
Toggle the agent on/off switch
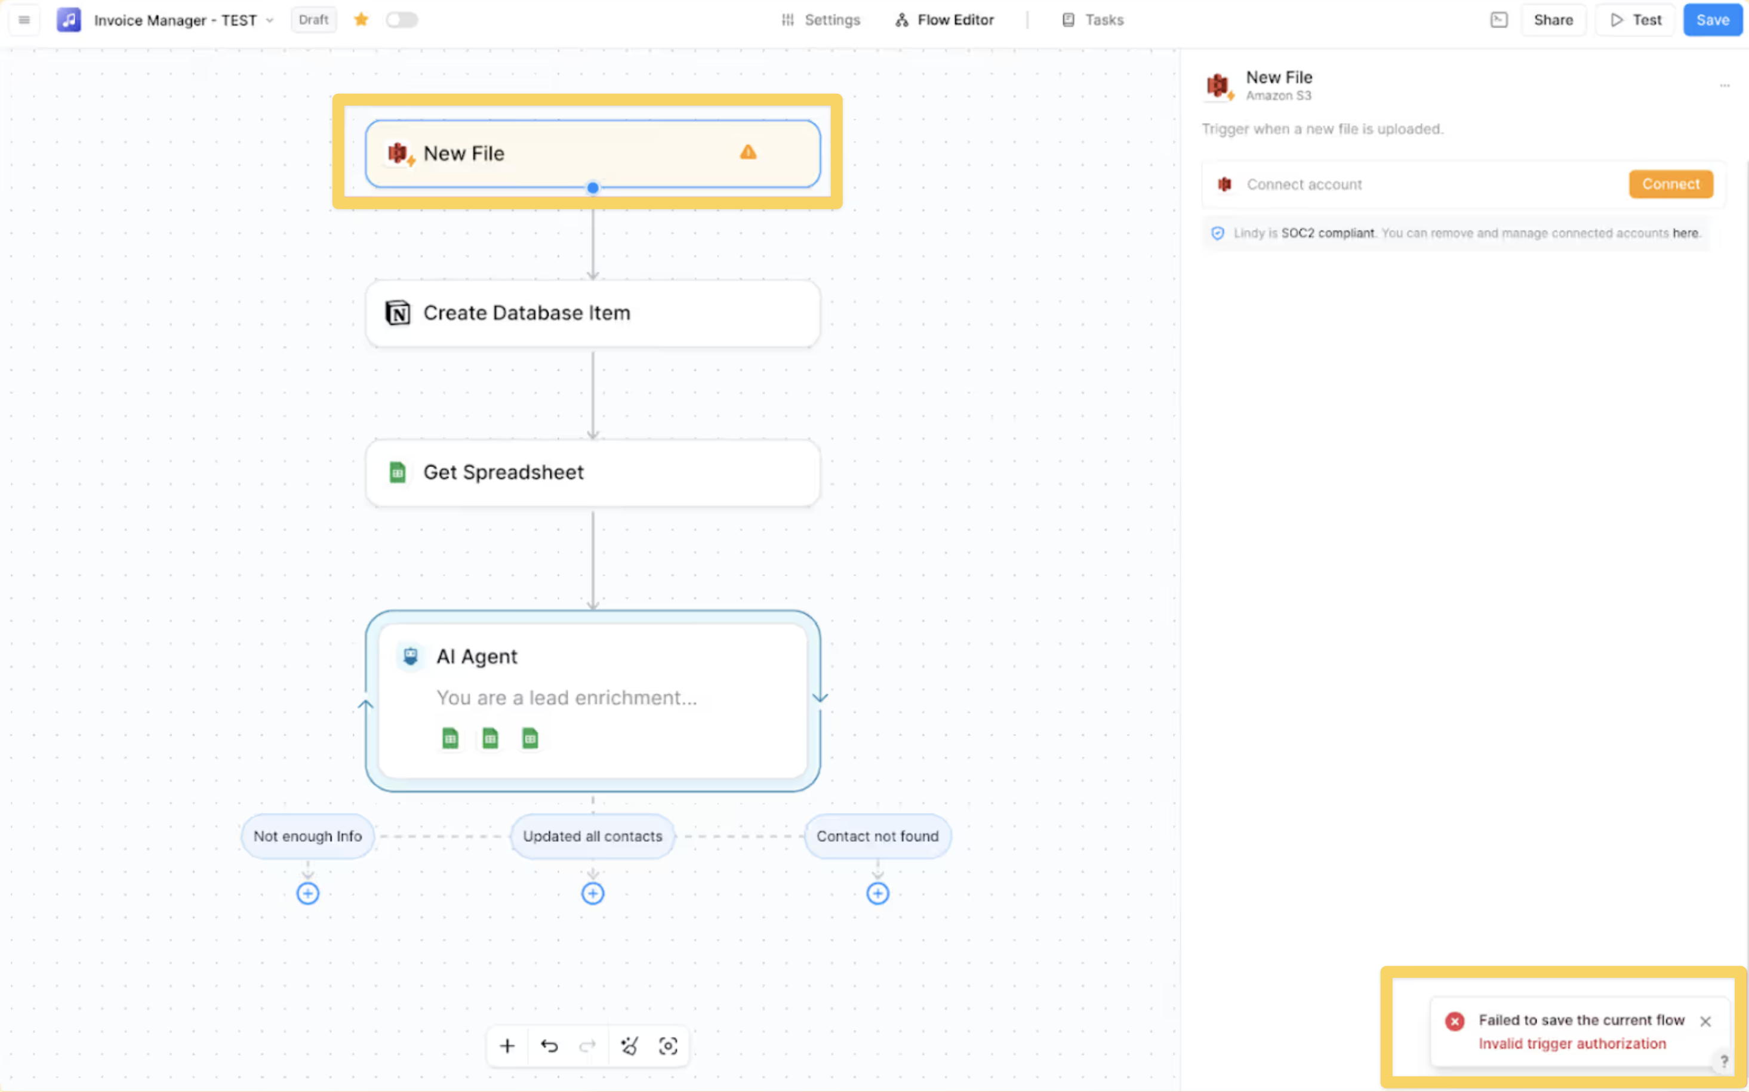pyautogui.click(x=402, y=20)
